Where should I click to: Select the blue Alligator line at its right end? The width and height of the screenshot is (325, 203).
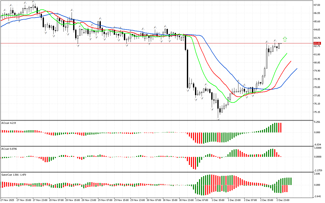coord(296,69)
